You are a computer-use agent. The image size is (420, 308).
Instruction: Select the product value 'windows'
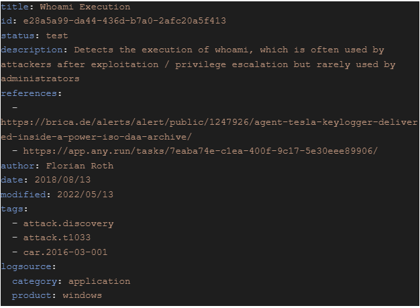pos(83,295)
